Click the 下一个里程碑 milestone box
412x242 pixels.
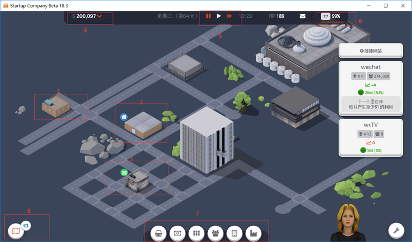pyautogui.click(x=371, y=104)
